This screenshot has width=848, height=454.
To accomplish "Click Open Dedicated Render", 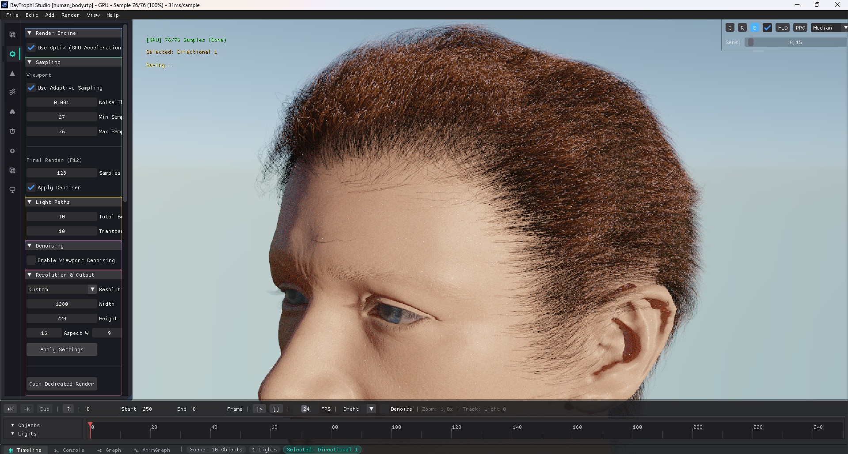I will click(x=61, y=384).
